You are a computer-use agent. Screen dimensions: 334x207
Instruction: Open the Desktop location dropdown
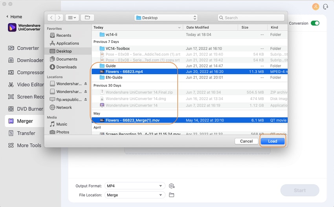[x=166, y=18]
